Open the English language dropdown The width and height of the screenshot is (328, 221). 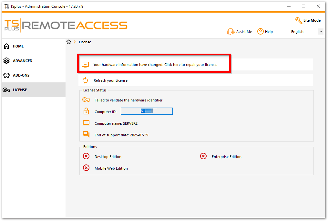point(321,32)
